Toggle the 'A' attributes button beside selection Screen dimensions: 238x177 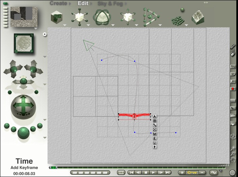(155, 116)
